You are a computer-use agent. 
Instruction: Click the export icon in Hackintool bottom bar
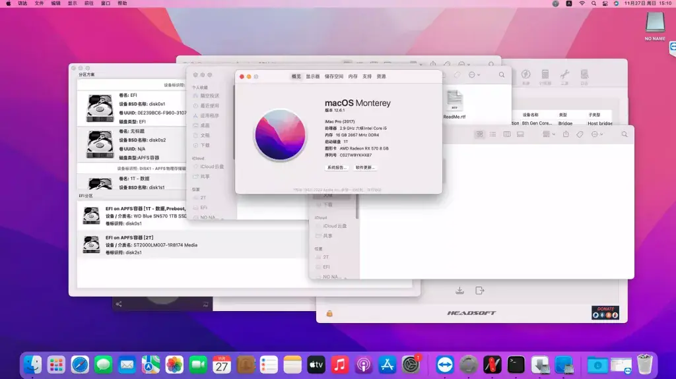click(480, 291)
